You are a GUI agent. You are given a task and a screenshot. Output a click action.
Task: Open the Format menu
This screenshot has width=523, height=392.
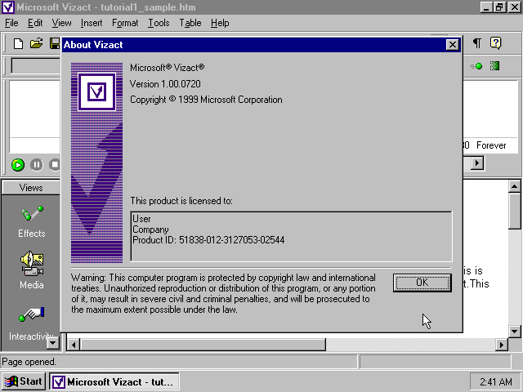coord(125,23)
